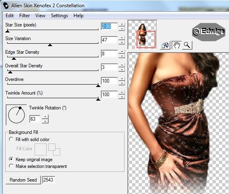229x194 pixels.
Task: Increase Star Size with up arrow
Action: point(122,24)
